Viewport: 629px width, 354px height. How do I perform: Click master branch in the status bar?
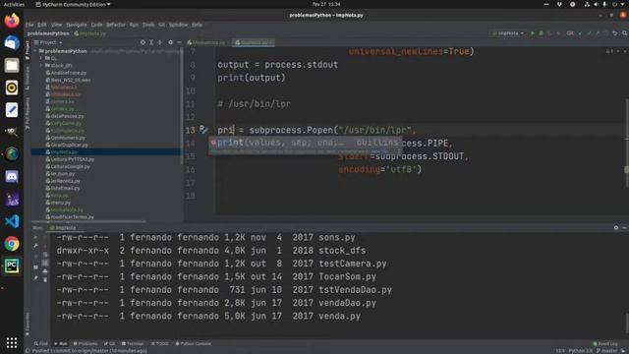608,351
